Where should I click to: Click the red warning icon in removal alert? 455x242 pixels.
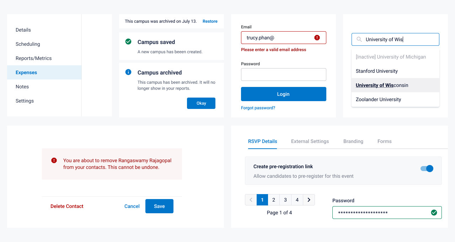(x=54, y=160)
